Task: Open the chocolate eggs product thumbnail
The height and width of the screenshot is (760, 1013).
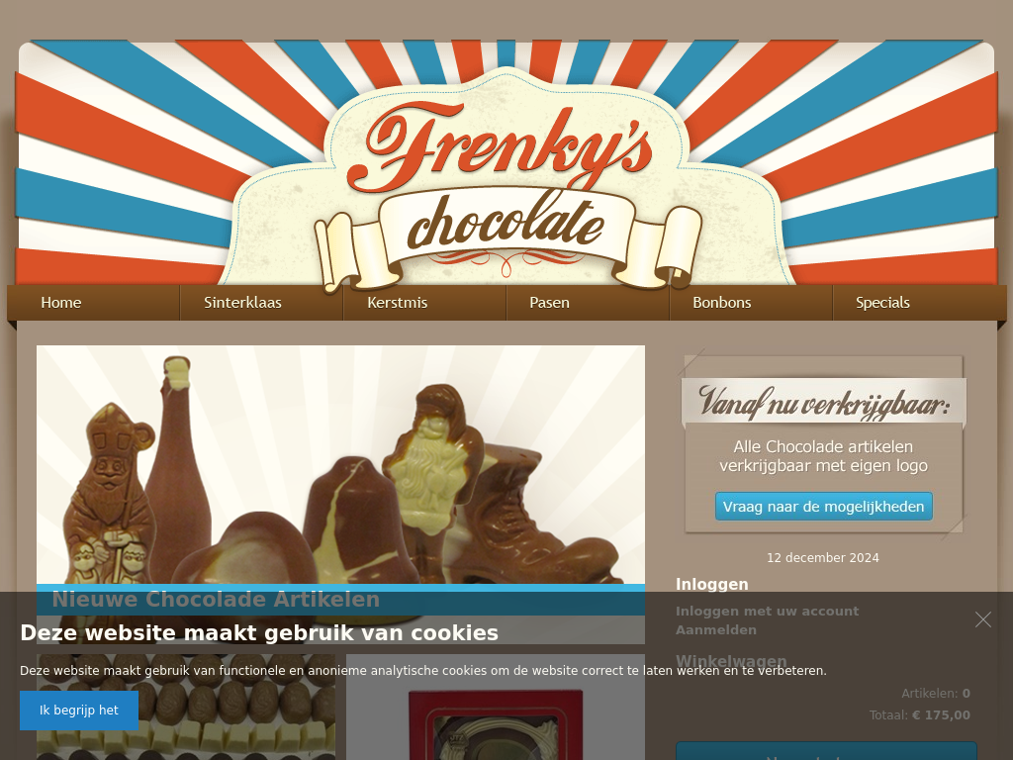Action: point(186,707)
